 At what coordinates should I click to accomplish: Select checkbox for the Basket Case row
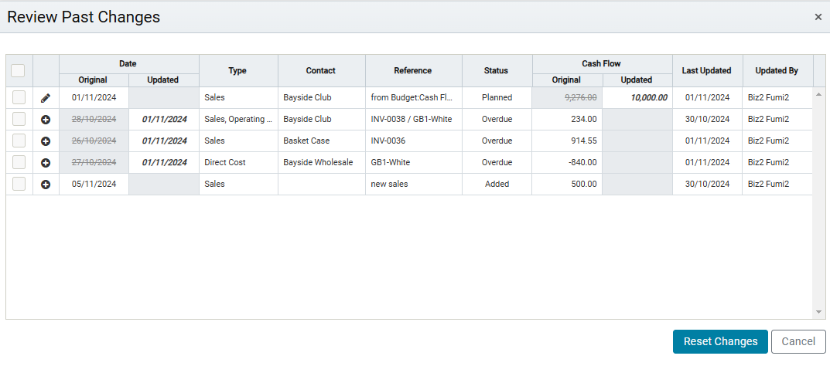(x=19, y=141)
